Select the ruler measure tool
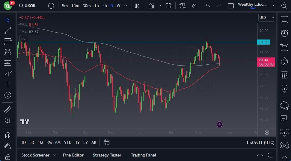Viewport: 291px width, 161px height. [x=8, y=110]
